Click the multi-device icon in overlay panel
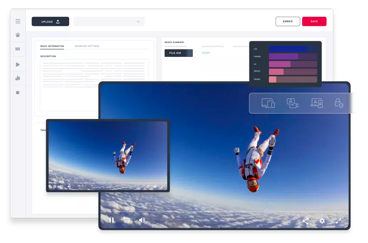Viewport: 368px width, 243px height. pos(268,103)
